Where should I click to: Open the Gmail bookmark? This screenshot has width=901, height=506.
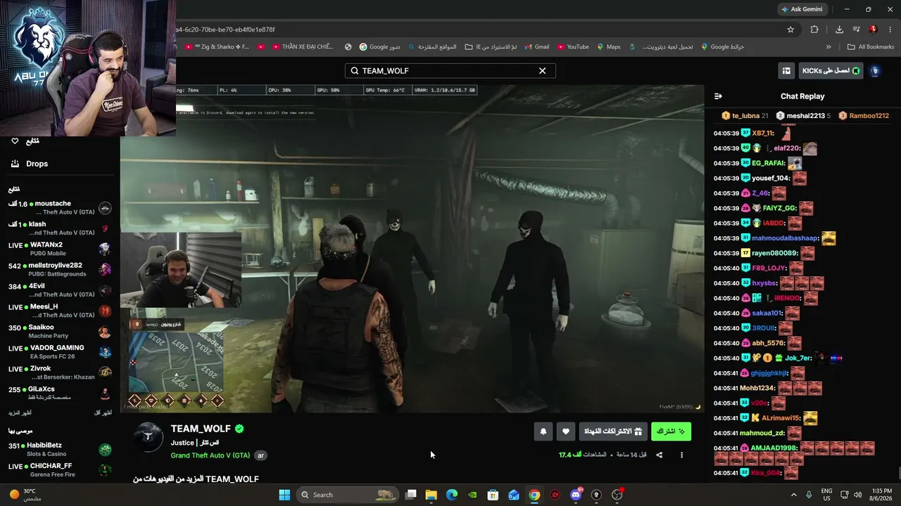coord(536,47)
